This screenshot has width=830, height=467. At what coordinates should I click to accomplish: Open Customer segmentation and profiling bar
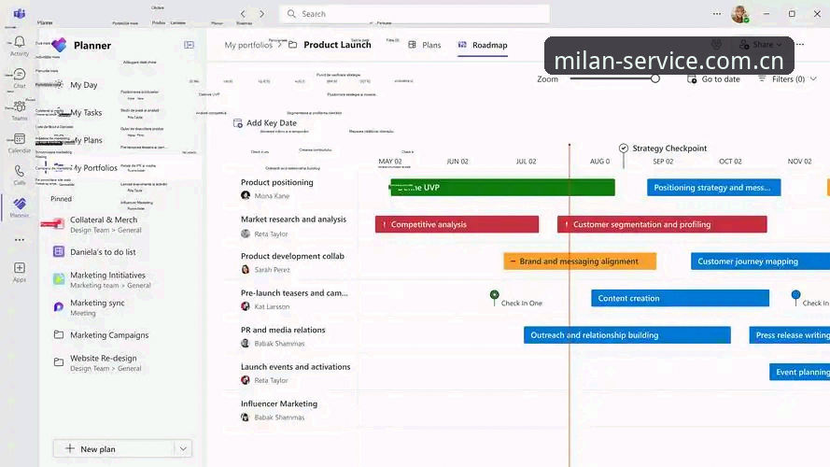coord(662,224)
